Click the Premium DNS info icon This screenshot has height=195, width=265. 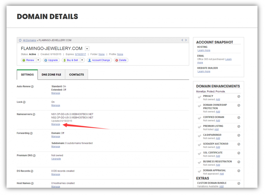[x=34, y=156]
